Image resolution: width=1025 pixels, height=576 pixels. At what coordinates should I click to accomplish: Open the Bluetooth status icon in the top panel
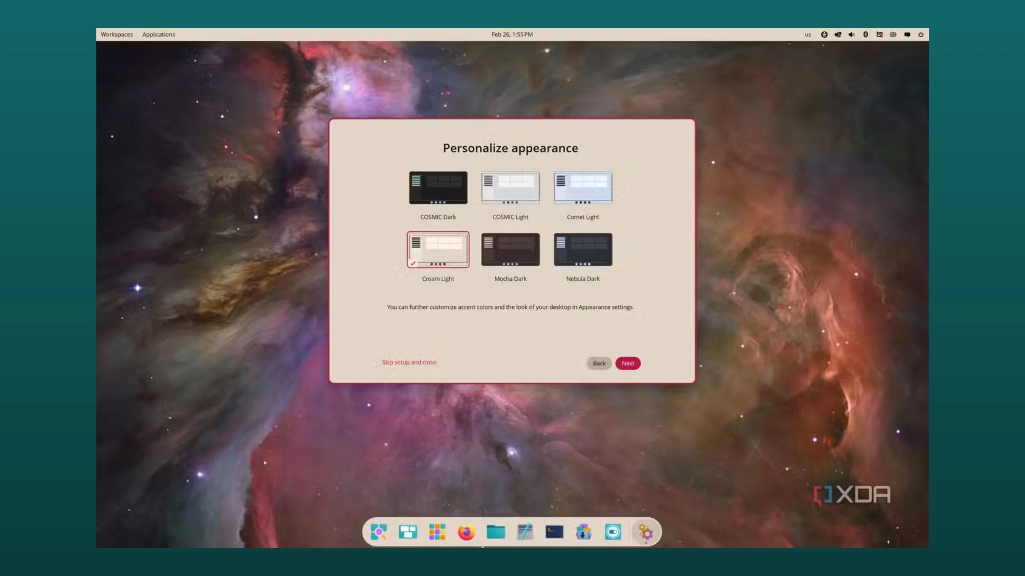866,34
